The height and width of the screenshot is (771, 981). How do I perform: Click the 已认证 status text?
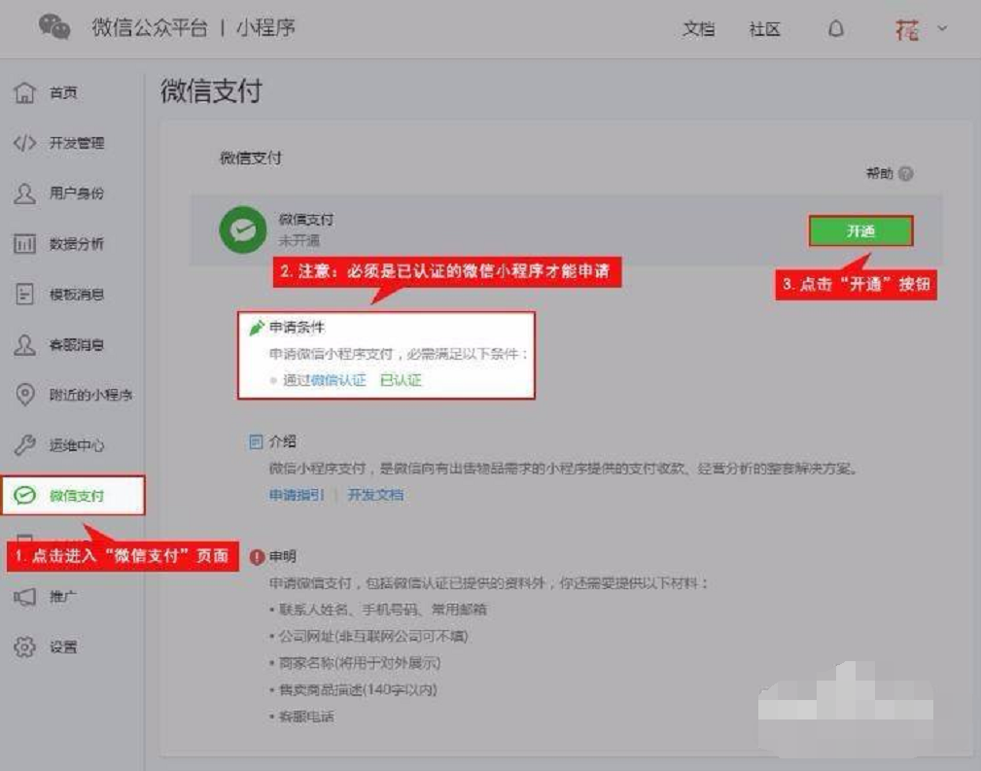[x=401, y=380]
